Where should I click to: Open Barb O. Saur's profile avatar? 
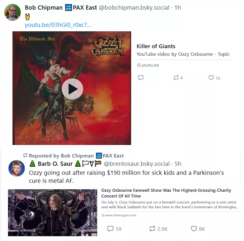(17, 168)
